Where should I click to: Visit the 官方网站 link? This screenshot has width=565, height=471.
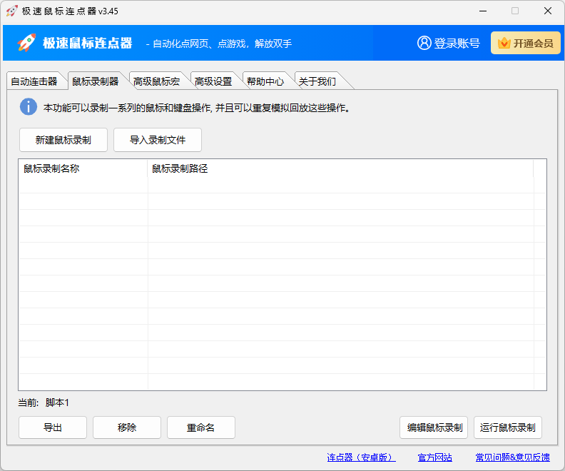coord(434,457)
